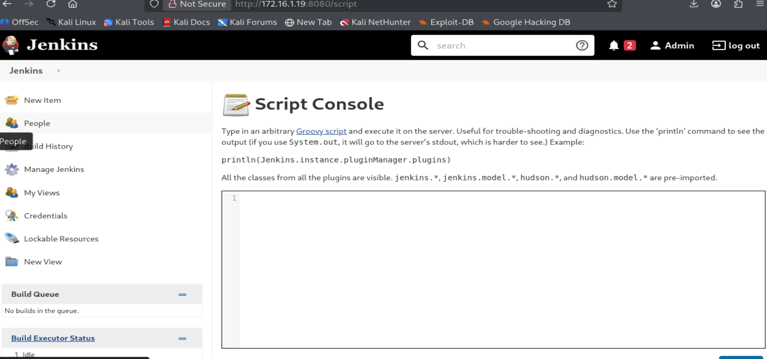Click inside the Groovy script editor
Image resolution: width=767 pixels, height=359 pixels.
(493, 270)
